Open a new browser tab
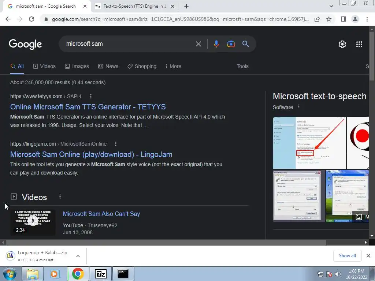Viewport: 375px width, 281px height. click(x=186, y=7)
